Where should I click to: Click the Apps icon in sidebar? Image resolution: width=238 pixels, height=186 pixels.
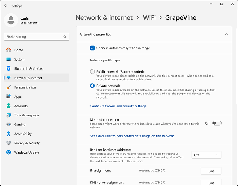[9, 96]
